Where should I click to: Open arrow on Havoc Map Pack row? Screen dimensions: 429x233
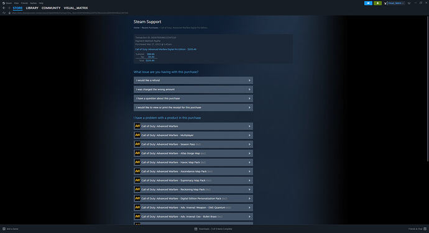click(249, 162)
